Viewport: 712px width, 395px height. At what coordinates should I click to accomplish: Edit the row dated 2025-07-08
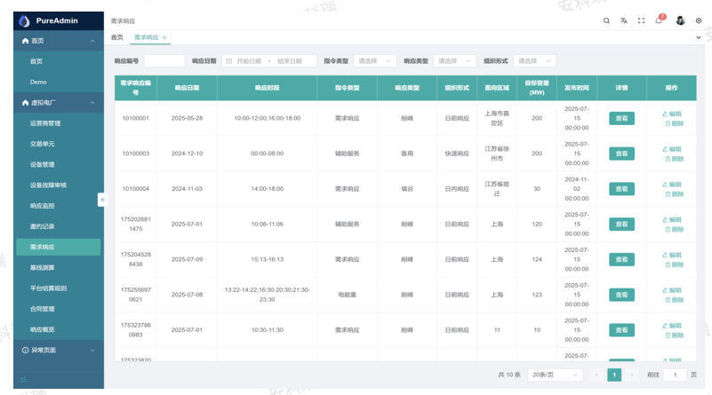click(672, 290)
